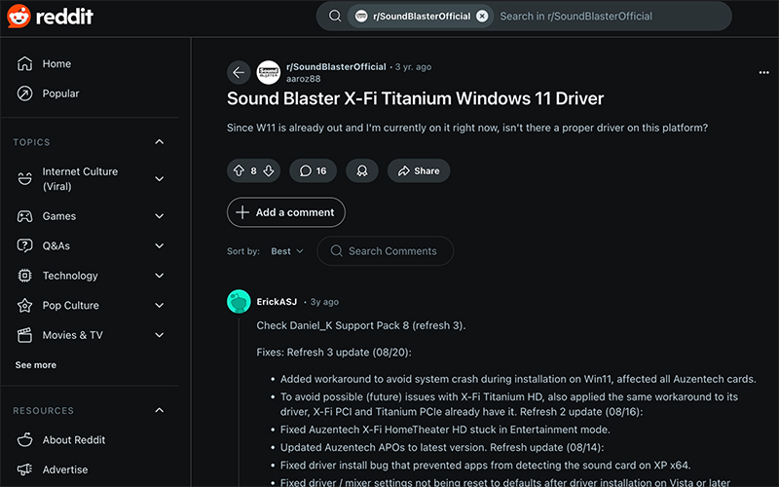
Task: Click Add a comment button
Action: pyautogui.click(x=286, y=212)
